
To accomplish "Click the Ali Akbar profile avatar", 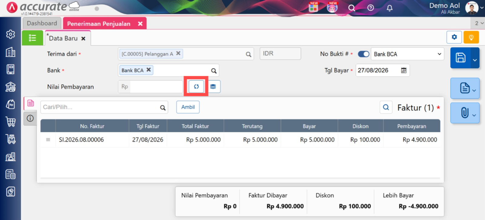I will (x=472, y=8).
